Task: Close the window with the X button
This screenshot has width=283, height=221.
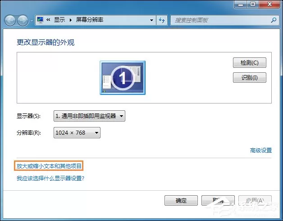Action: click(x=269, y=4)
